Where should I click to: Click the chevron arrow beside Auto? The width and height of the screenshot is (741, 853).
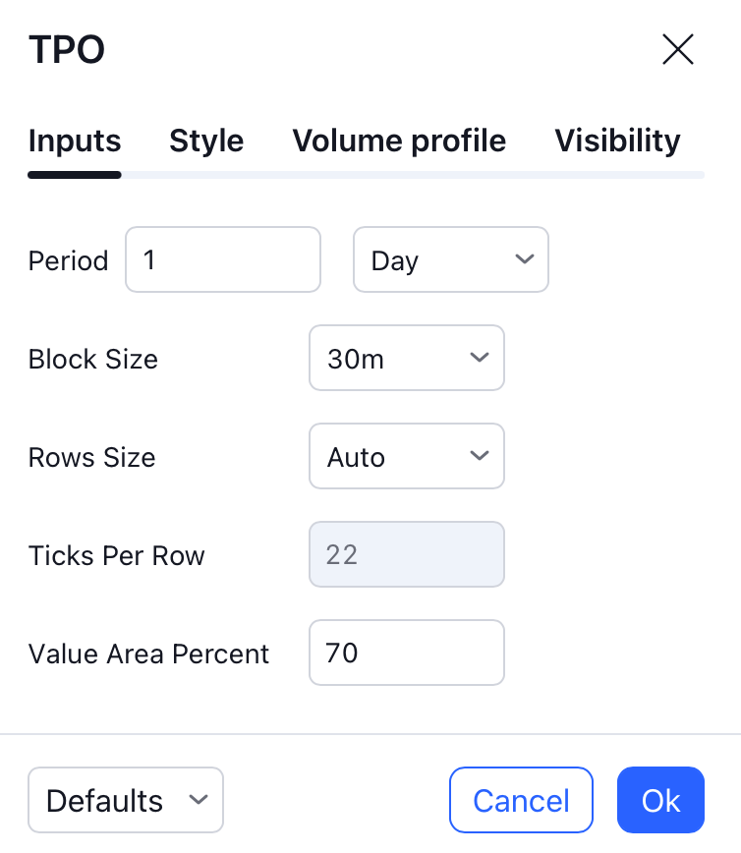tap(480, 456)
